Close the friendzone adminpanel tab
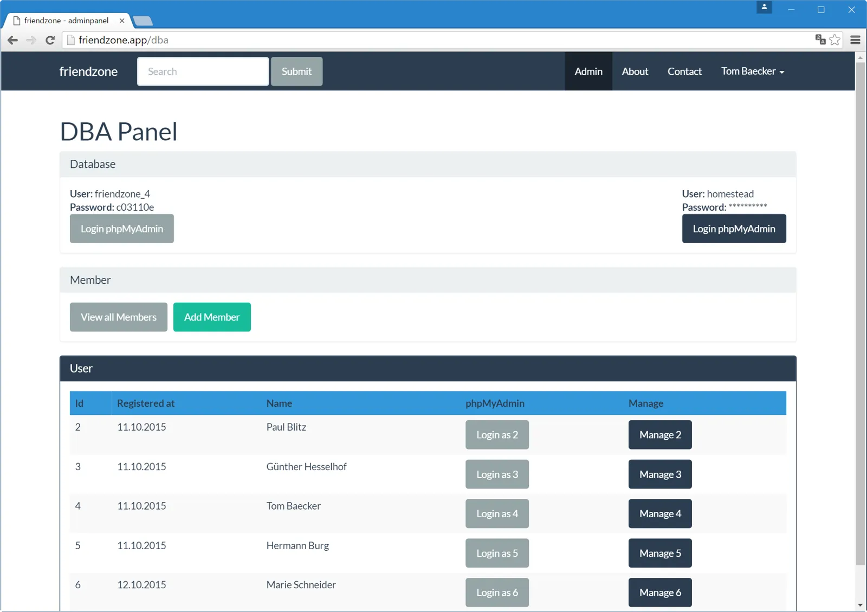Screen dimensions: 867x612 (122, 21)
